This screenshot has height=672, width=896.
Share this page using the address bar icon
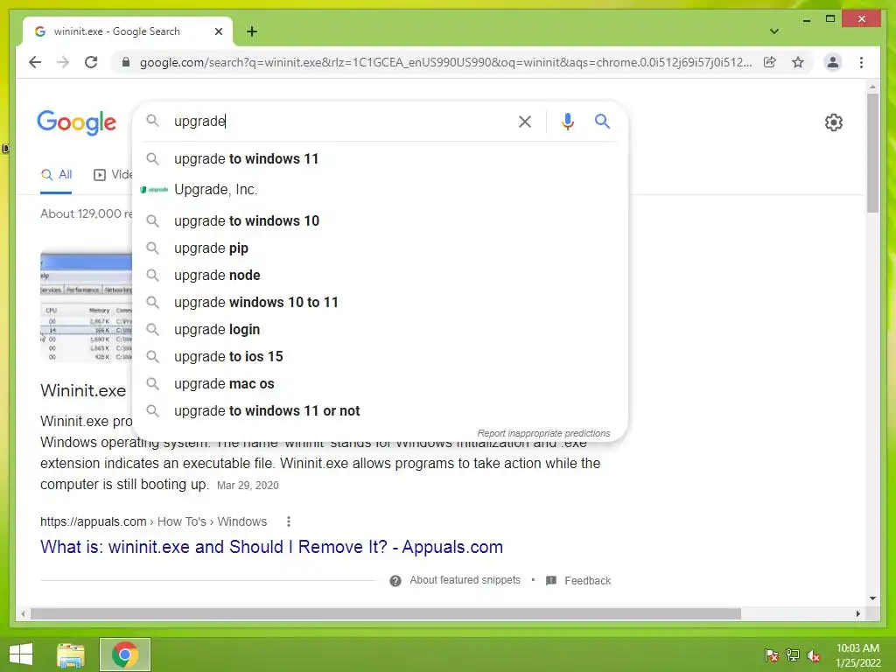(770, 62)
